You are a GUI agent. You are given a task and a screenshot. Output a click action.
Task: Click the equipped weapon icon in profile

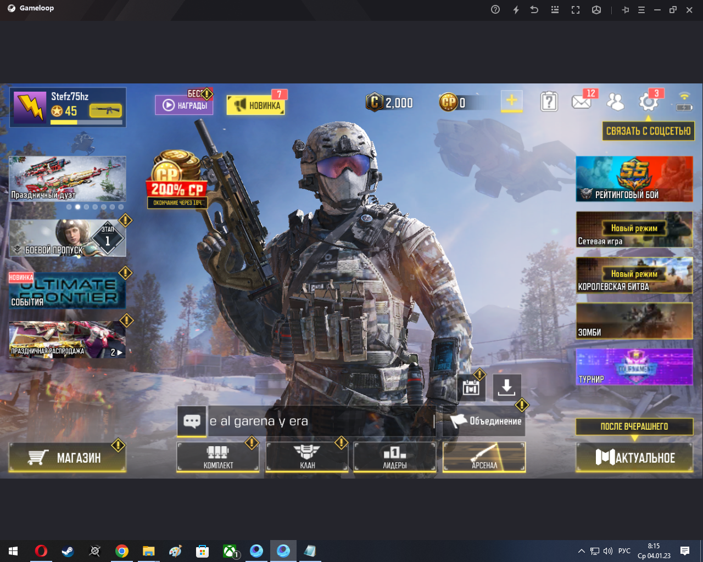(105, 111)
